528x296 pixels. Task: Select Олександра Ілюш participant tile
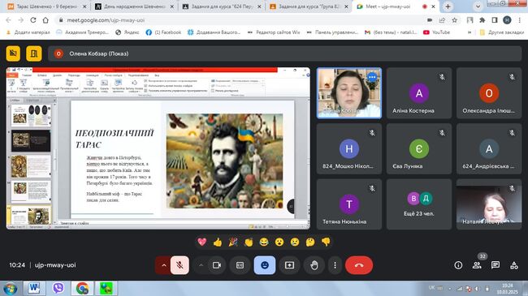coord(489,93)
